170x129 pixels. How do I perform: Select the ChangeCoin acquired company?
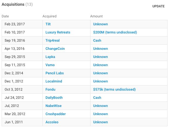point(55,49)
